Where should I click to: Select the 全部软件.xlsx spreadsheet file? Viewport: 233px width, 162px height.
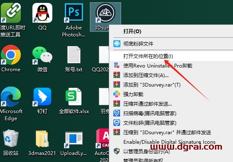pyautogui.click(x=74, y=97)
